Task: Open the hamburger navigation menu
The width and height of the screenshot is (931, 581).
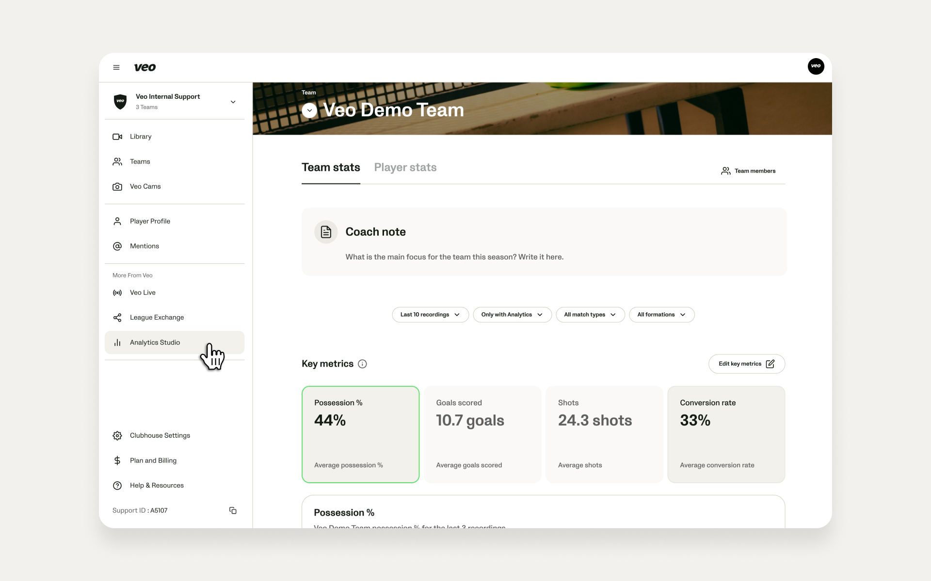Action: coord(116,67)
